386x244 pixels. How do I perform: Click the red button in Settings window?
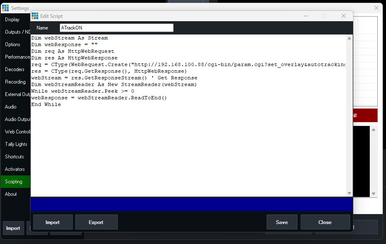pos(365,116)
